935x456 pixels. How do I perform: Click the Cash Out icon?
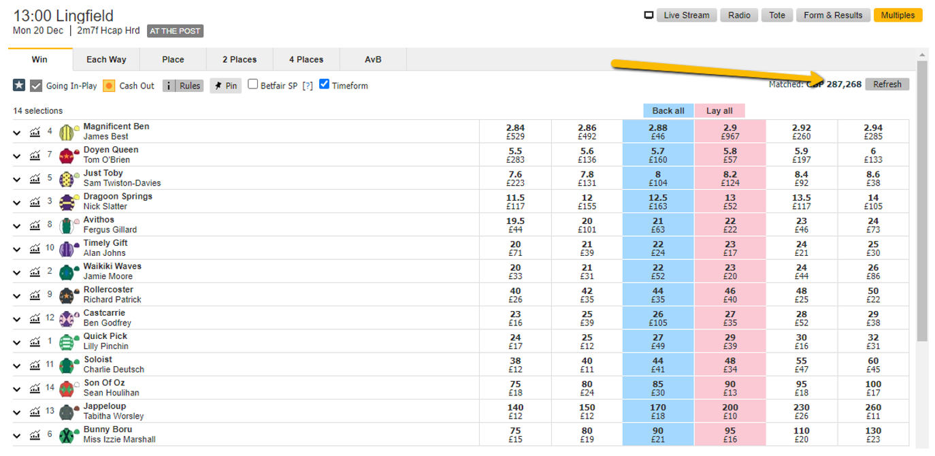click(109, 86)
